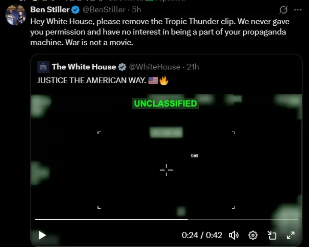
Task: Play the White House video
Action: tap(42, 235)
